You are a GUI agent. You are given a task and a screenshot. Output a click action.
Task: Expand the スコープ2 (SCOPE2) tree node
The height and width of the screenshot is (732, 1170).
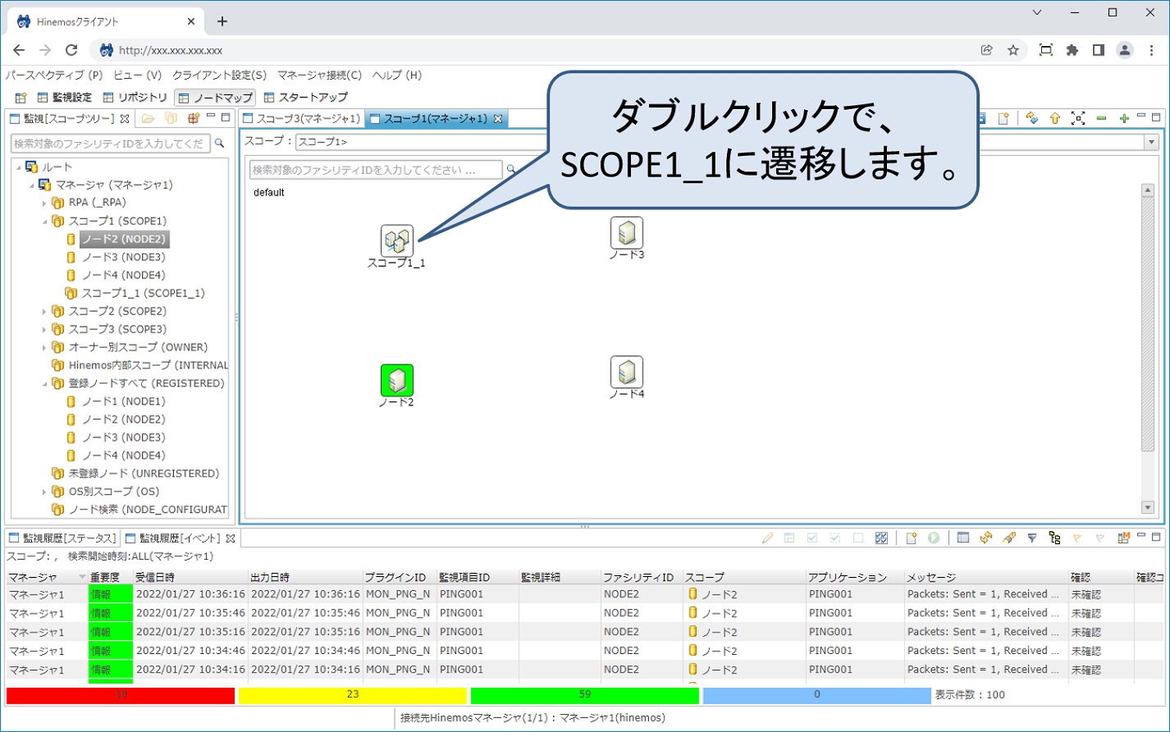(45, 311)
